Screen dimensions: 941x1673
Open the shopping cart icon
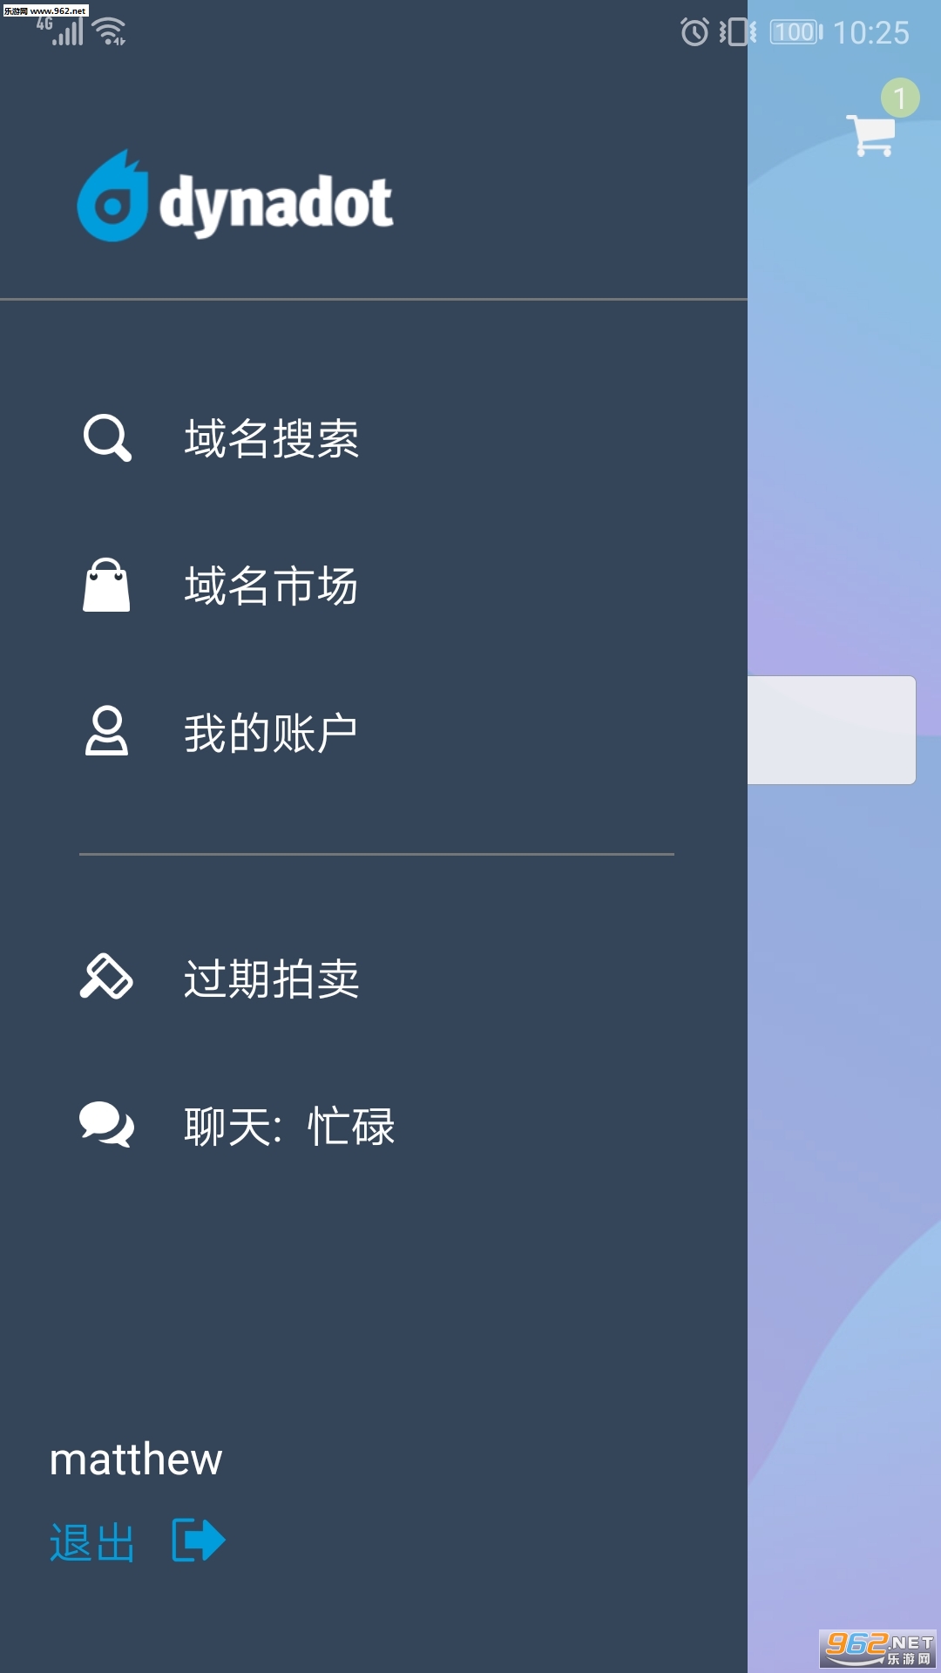[872, 135]
